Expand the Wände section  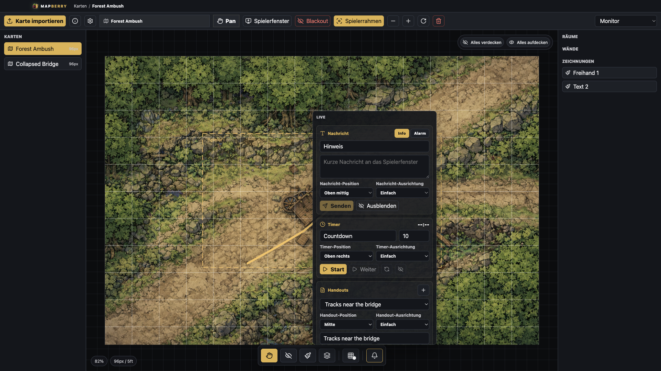pyautogui.click(x=570, y=49)
